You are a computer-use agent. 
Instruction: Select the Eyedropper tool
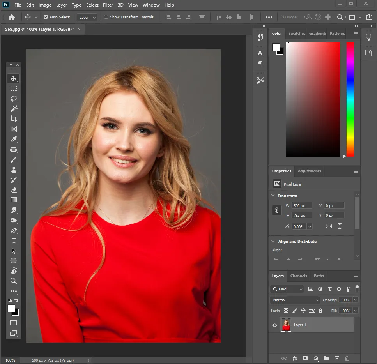point(14,140)
